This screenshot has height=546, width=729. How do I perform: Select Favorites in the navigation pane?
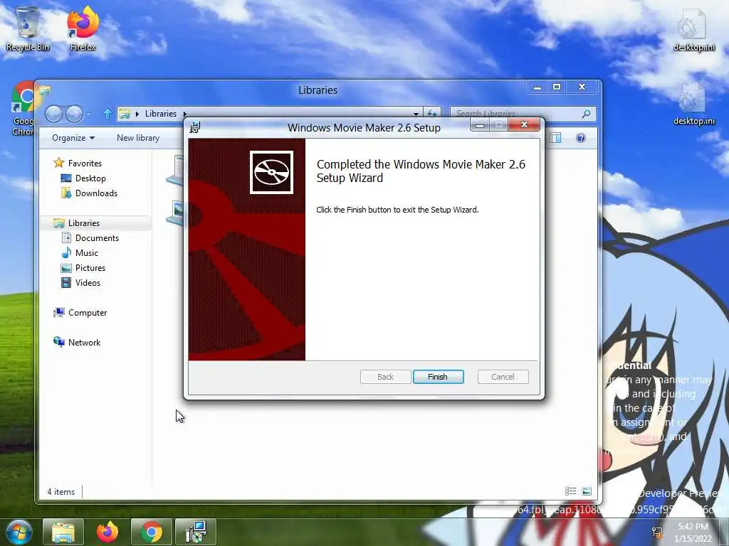tap(85, 163)
